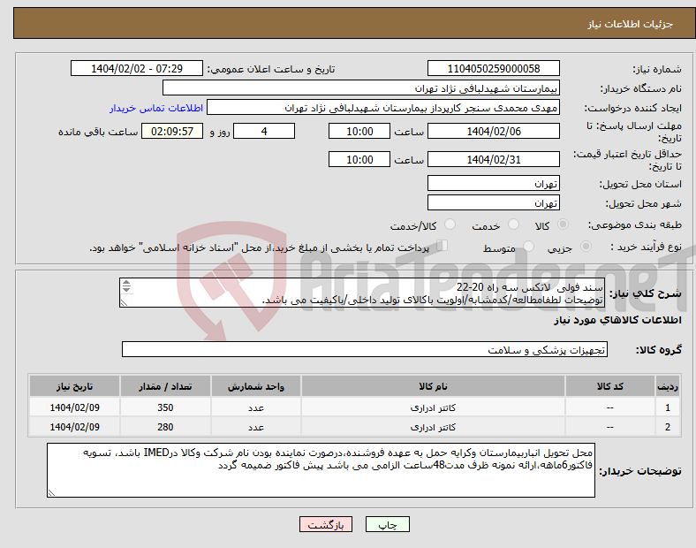Click کاتتر ادراری in row 1
This screenshot has width=696, height=548.
click(433, 407)
